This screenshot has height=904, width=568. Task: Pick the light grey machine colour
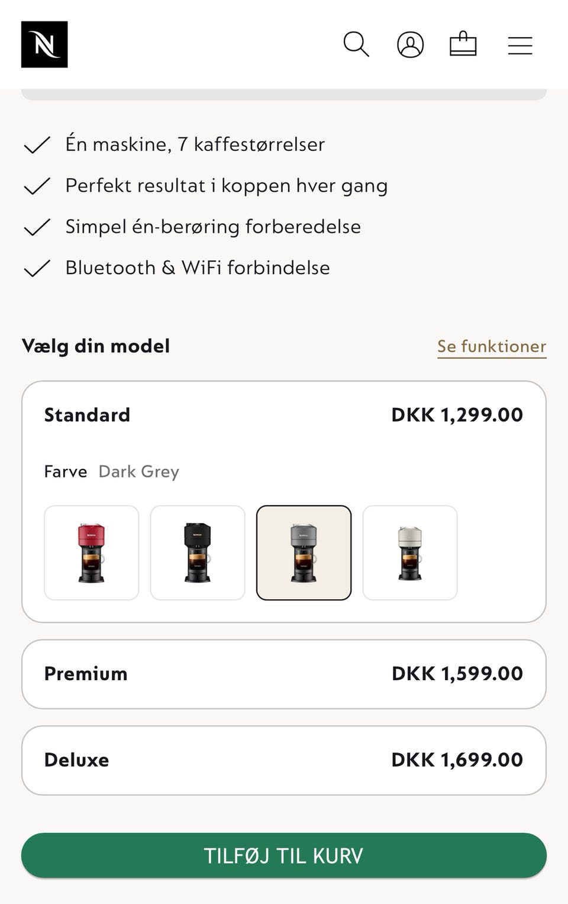click(x=409, y=552)
